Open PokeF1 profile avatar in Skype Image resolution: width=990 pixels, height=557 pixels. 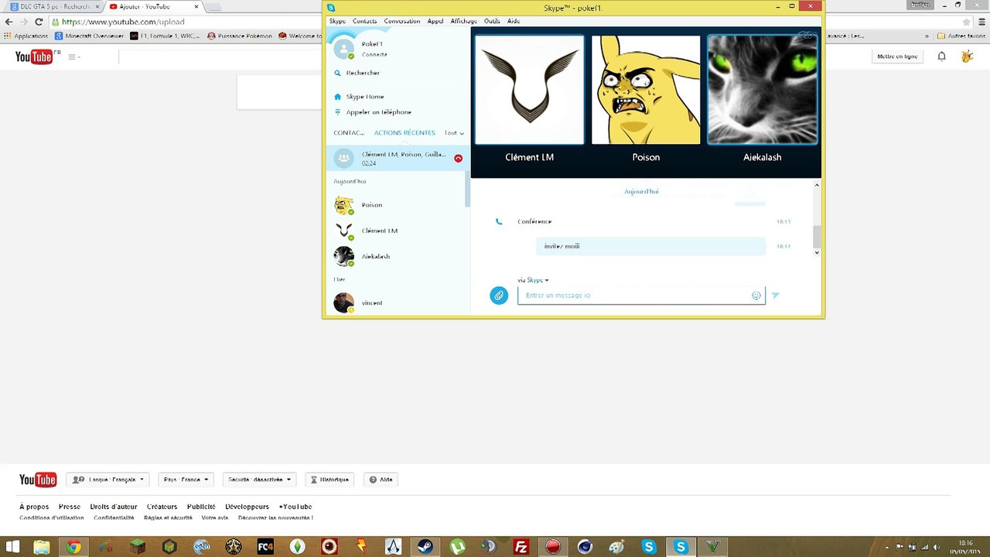344,49
